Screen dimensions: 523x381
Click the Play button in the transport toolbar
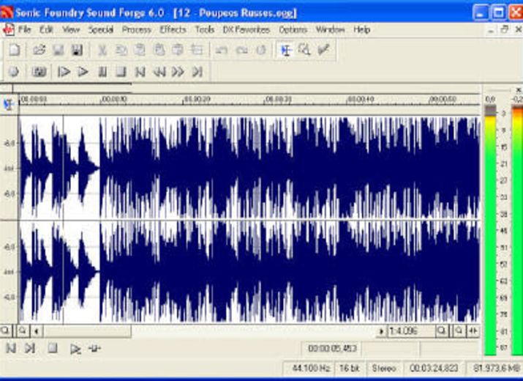(x=83, y=72)
